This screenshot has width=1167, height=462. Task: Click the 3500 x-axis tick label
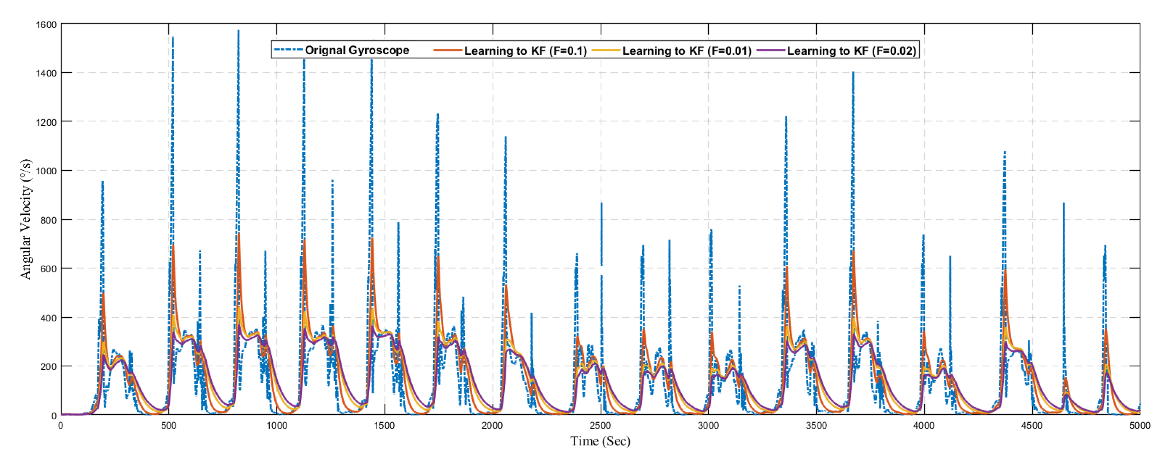(x=816, y=425)
